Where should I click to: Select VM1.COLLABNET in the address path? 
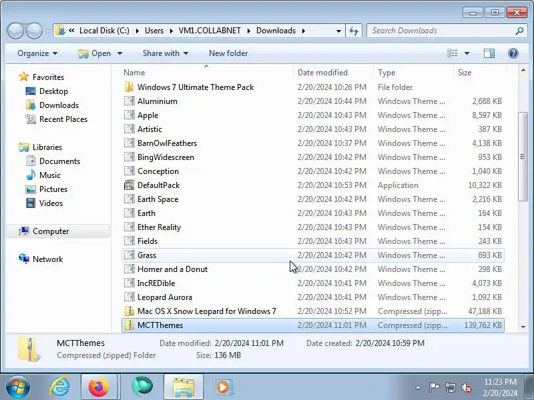pos(210,31)
